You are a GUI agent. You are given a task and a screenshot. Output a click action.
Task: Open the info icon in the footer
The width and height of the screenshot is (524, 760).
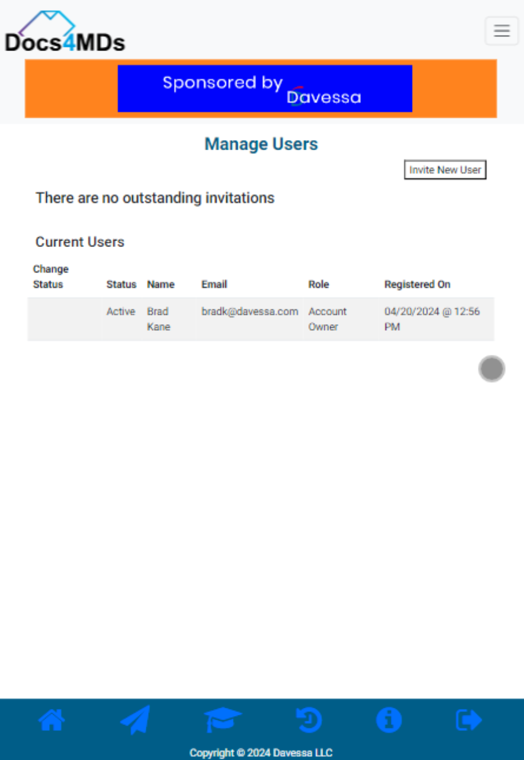(389, 719)
